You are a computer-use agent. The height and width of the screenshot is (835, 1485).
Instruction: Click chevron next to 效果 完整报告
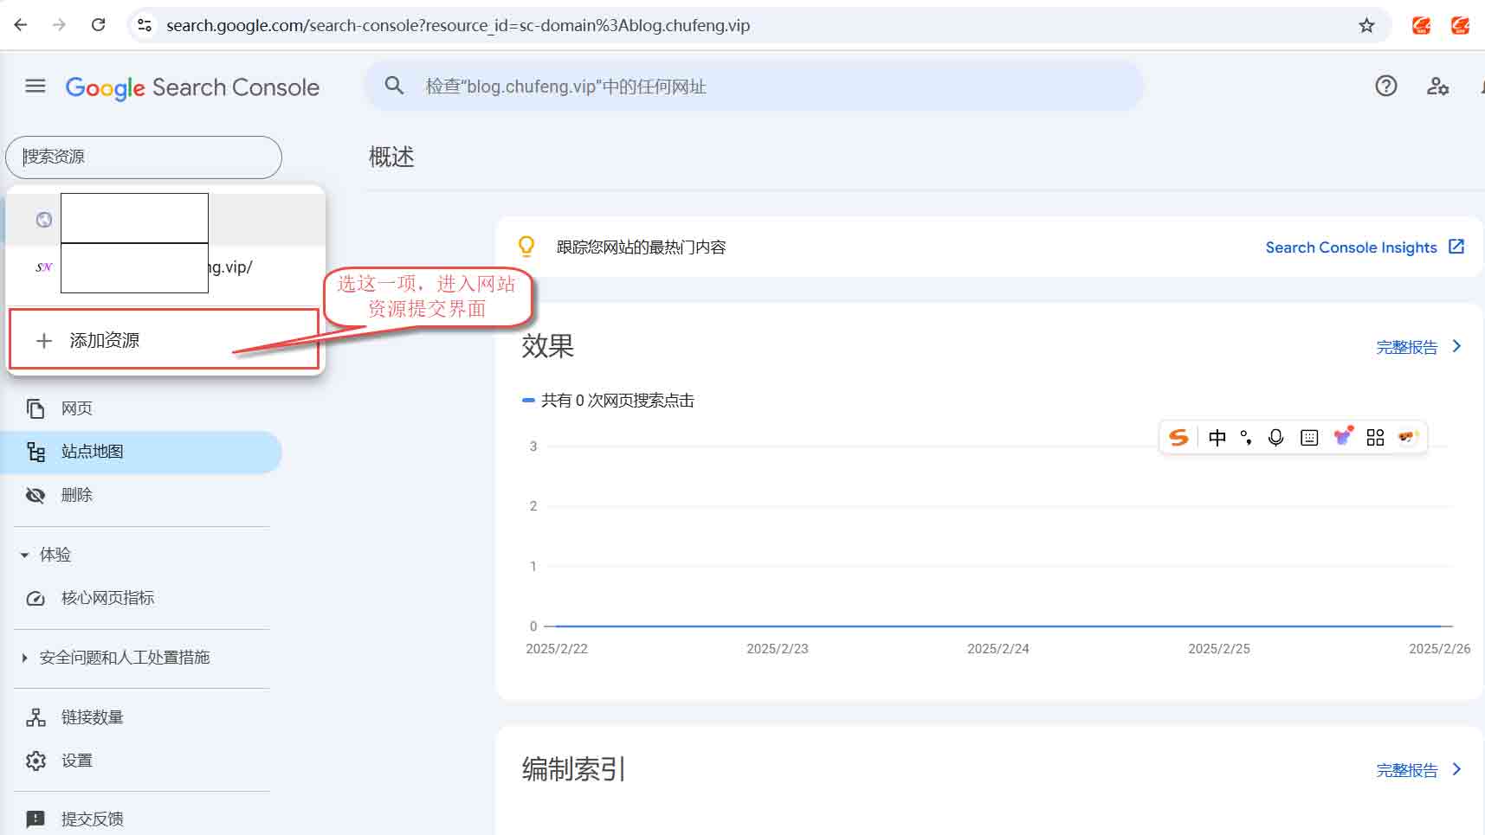[1456, 346]
